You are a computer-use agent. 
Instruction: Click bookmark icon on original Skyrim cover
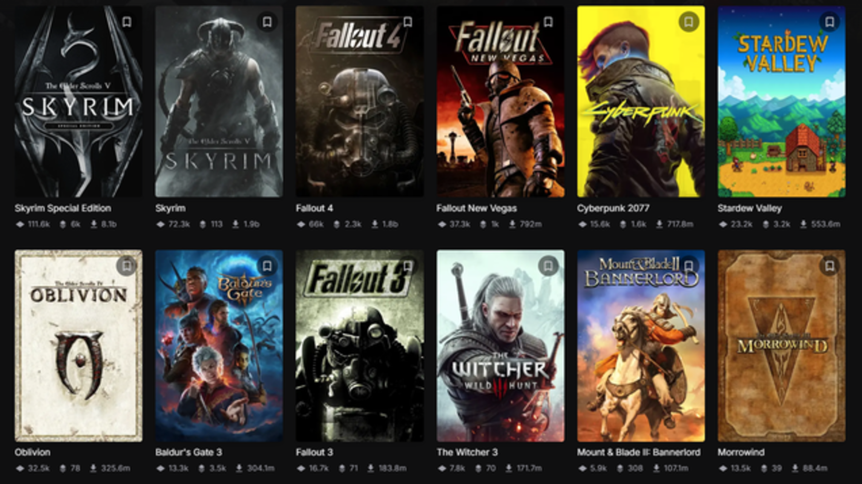267,22
